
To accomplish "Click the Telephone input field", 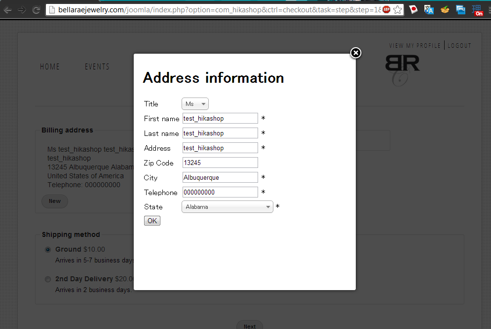I will pos(220,192).
